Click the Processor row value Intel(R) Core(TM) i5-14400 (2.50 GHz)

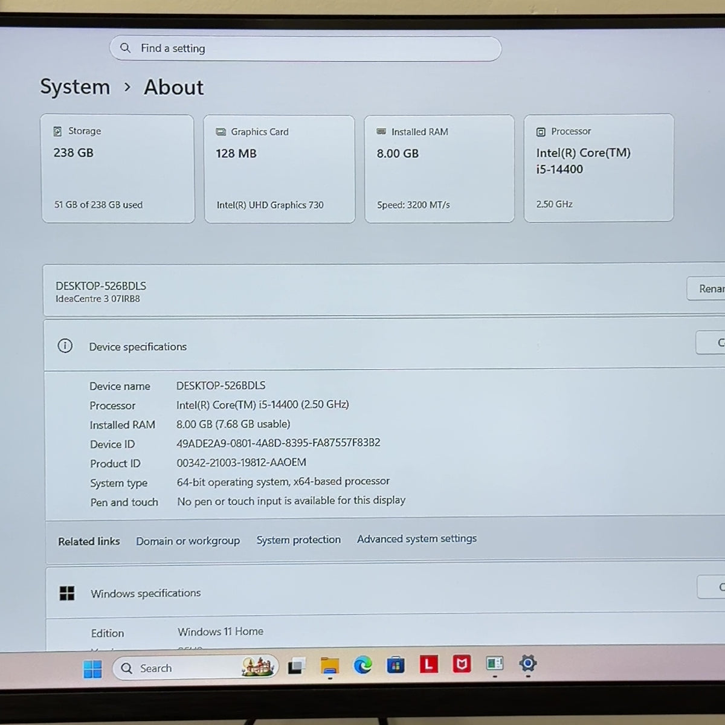pos(263,405)
